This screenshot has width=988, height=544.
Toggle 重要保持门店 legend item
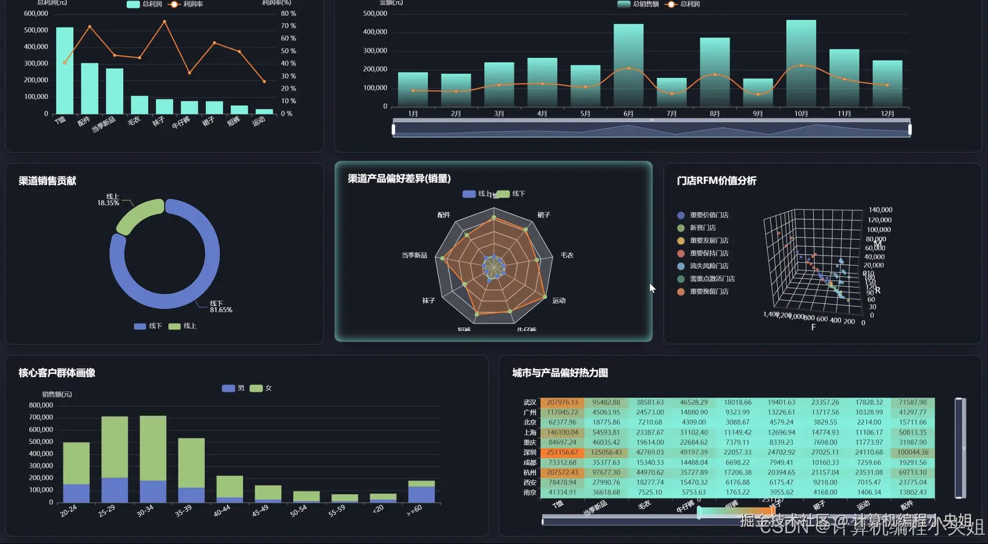pyautogui.click(x=703, y=253)
